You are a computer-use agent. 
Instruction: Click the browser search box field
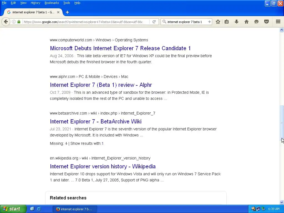(187, 22)
